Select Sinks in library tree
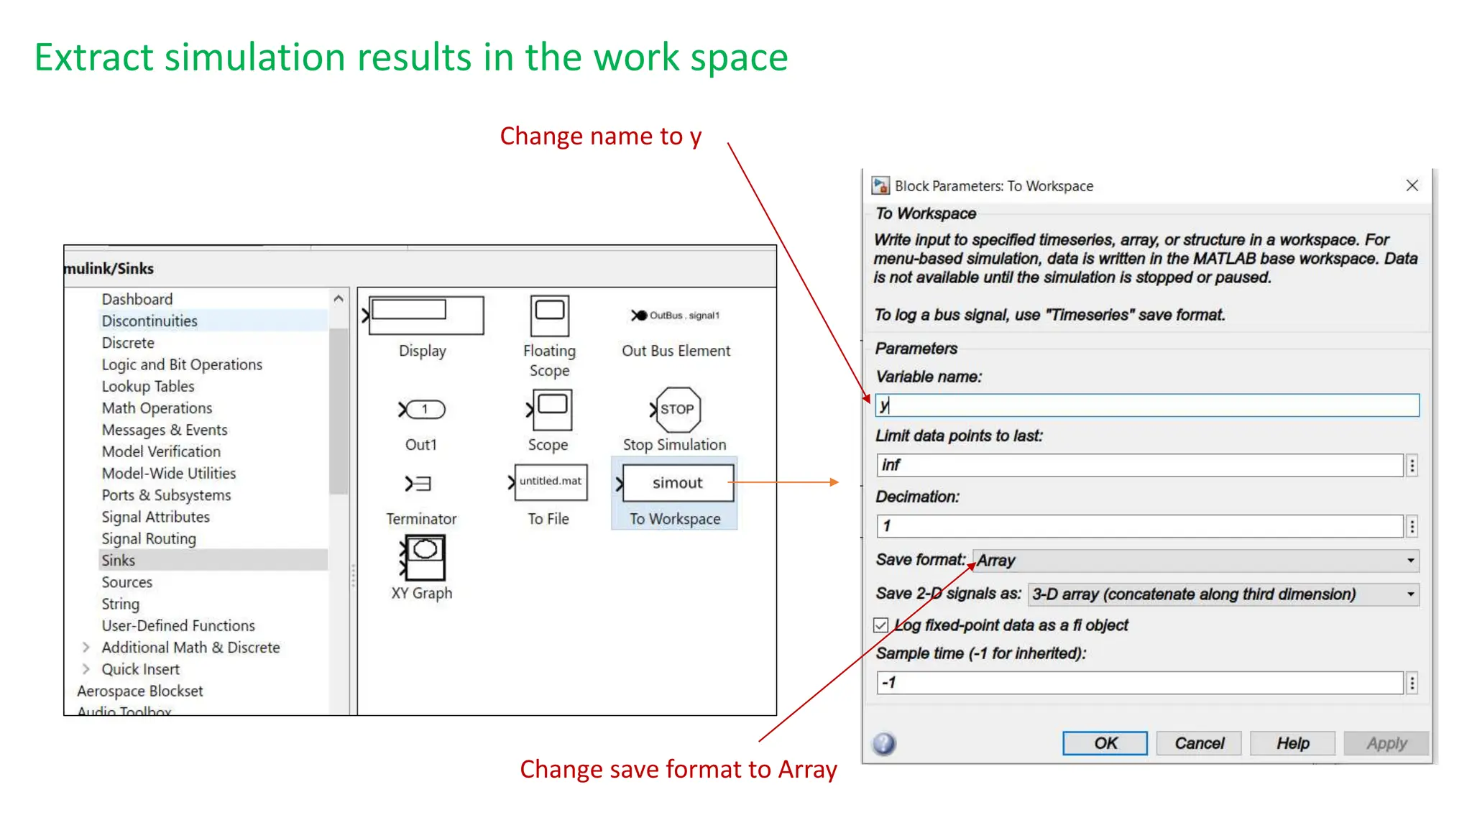 (x=118, y=561)
